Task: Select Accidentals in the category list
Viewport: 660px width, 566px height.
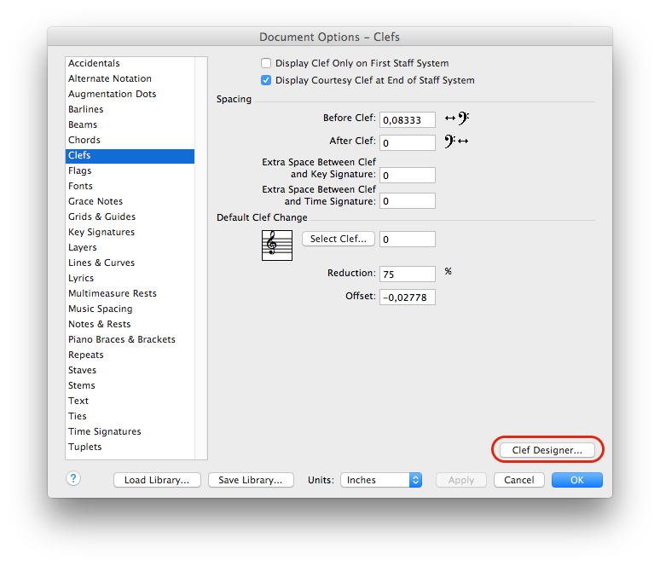Action: tap(94, 63)
